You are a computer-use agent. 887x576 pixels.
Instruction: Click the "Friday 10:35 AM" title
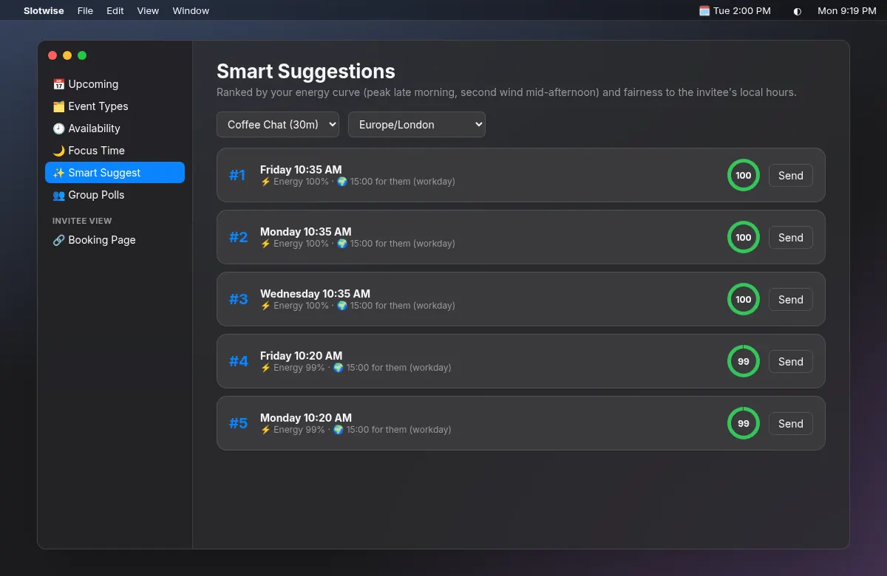tap(301, 170)
